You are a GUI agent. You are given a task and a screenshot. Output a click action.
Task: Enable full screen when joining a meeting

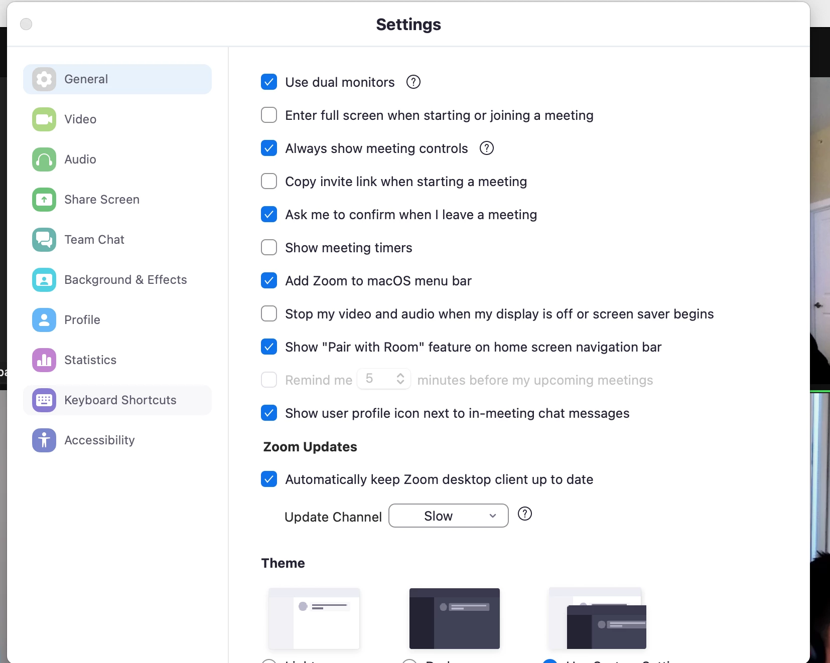269,115
